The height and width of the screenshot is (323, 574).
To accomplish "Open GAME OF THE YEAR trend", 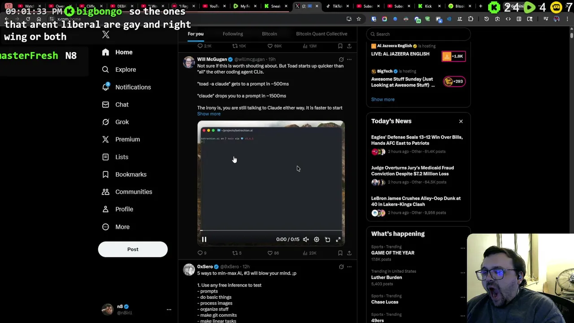I will [393, 253].
